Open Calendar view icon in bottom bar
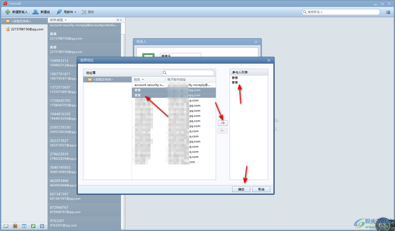This screenshot has height=231, width=395. click(x=24, y=226)
